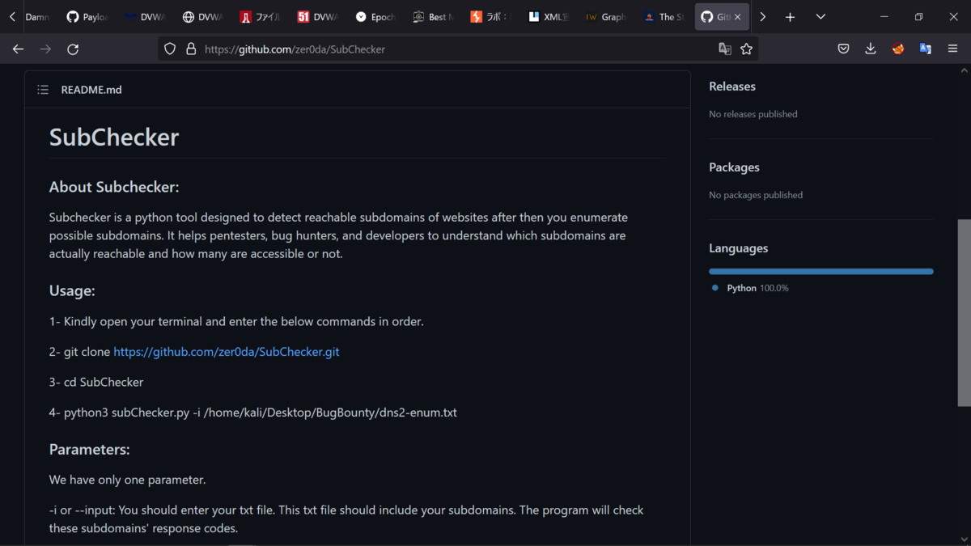Screen dimensions: 971x546
Task: Click the translate page icon in the address bar
Action: coord(725,49)
